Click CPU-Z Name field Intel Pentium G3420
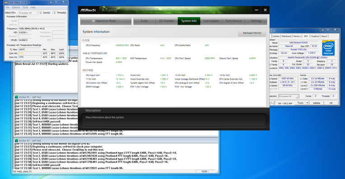 pos(298,42)
